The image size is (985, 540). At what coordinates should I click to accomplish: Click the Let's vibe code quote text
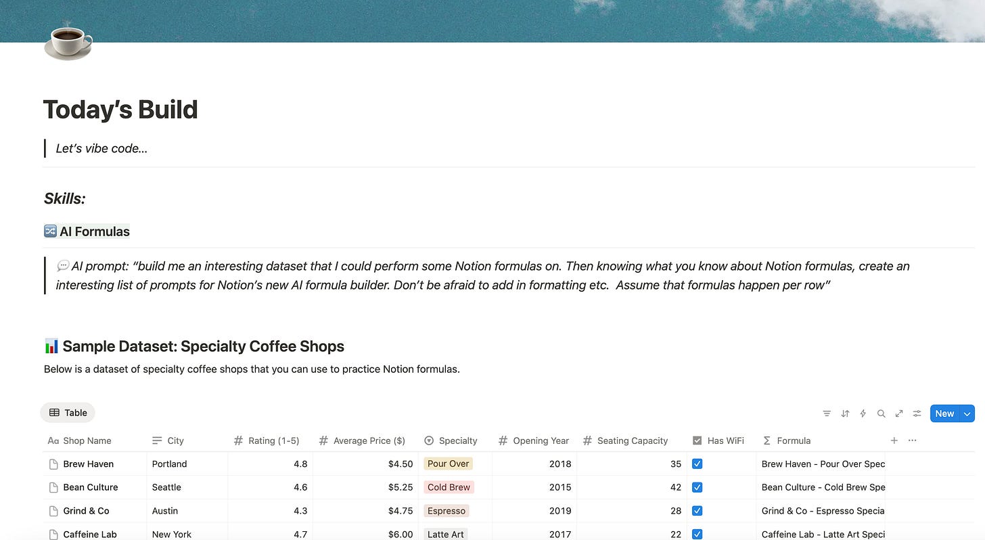(101, 148)
